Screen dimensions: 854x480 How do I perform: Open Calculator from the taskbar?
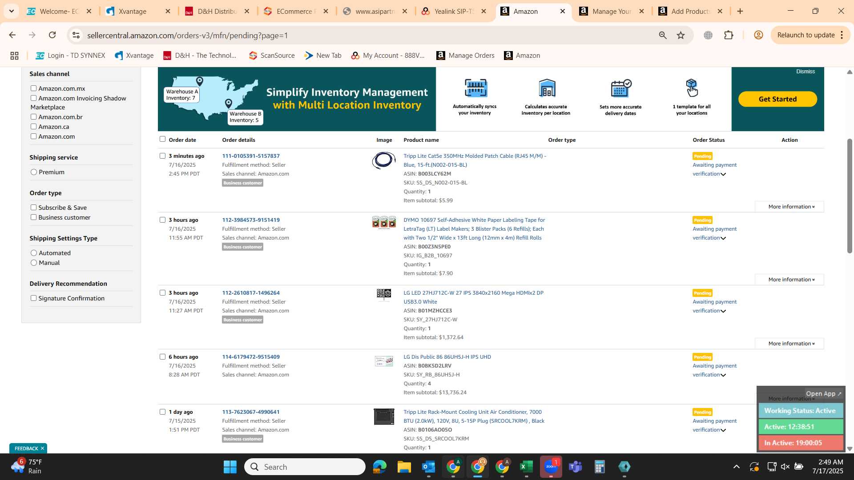600,467
